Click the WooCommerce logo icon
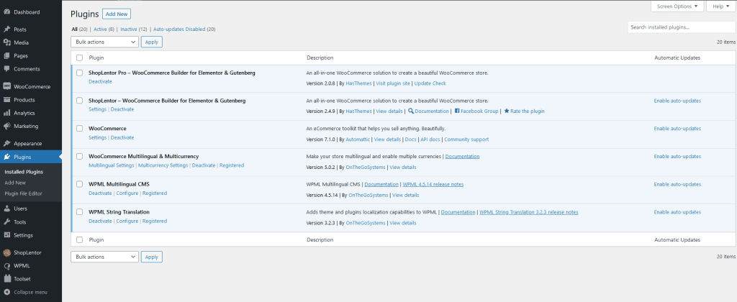 click(6, 86)
